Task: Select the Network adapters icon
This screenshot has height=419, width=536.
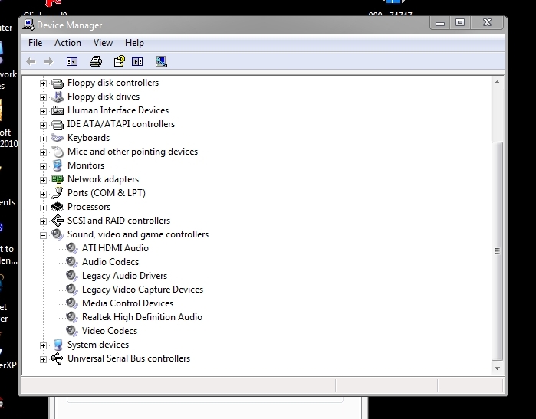Action: 58,179
